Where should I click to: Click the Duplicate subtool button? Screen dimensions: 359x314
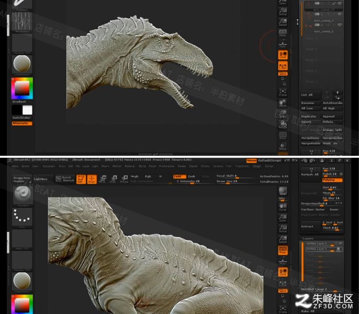pos(310,116)
